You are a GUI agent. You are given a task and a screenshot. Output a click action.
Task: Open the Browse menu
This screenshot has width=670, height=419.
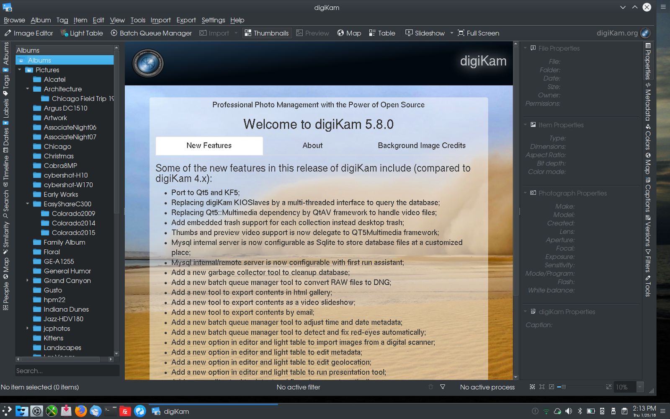click(14, 20)
